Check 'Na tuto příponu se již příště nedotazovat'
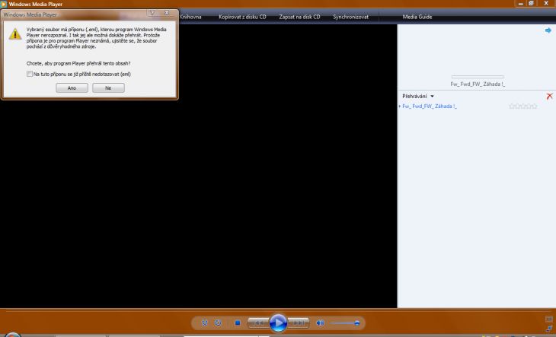556x337 pixels. click(30, 74)
